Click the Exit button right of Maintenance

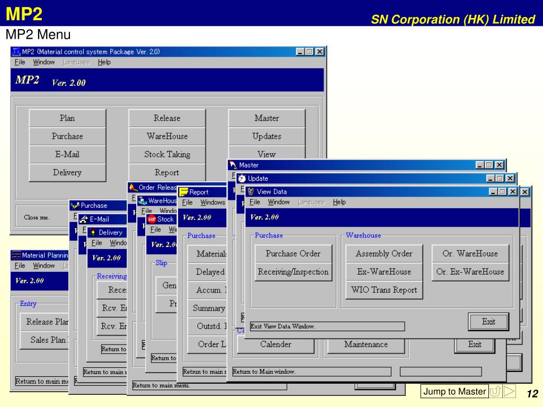coord(475,344)
